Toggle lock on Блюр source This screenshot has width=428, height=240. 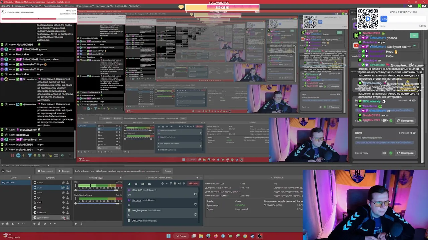[67, 183]
